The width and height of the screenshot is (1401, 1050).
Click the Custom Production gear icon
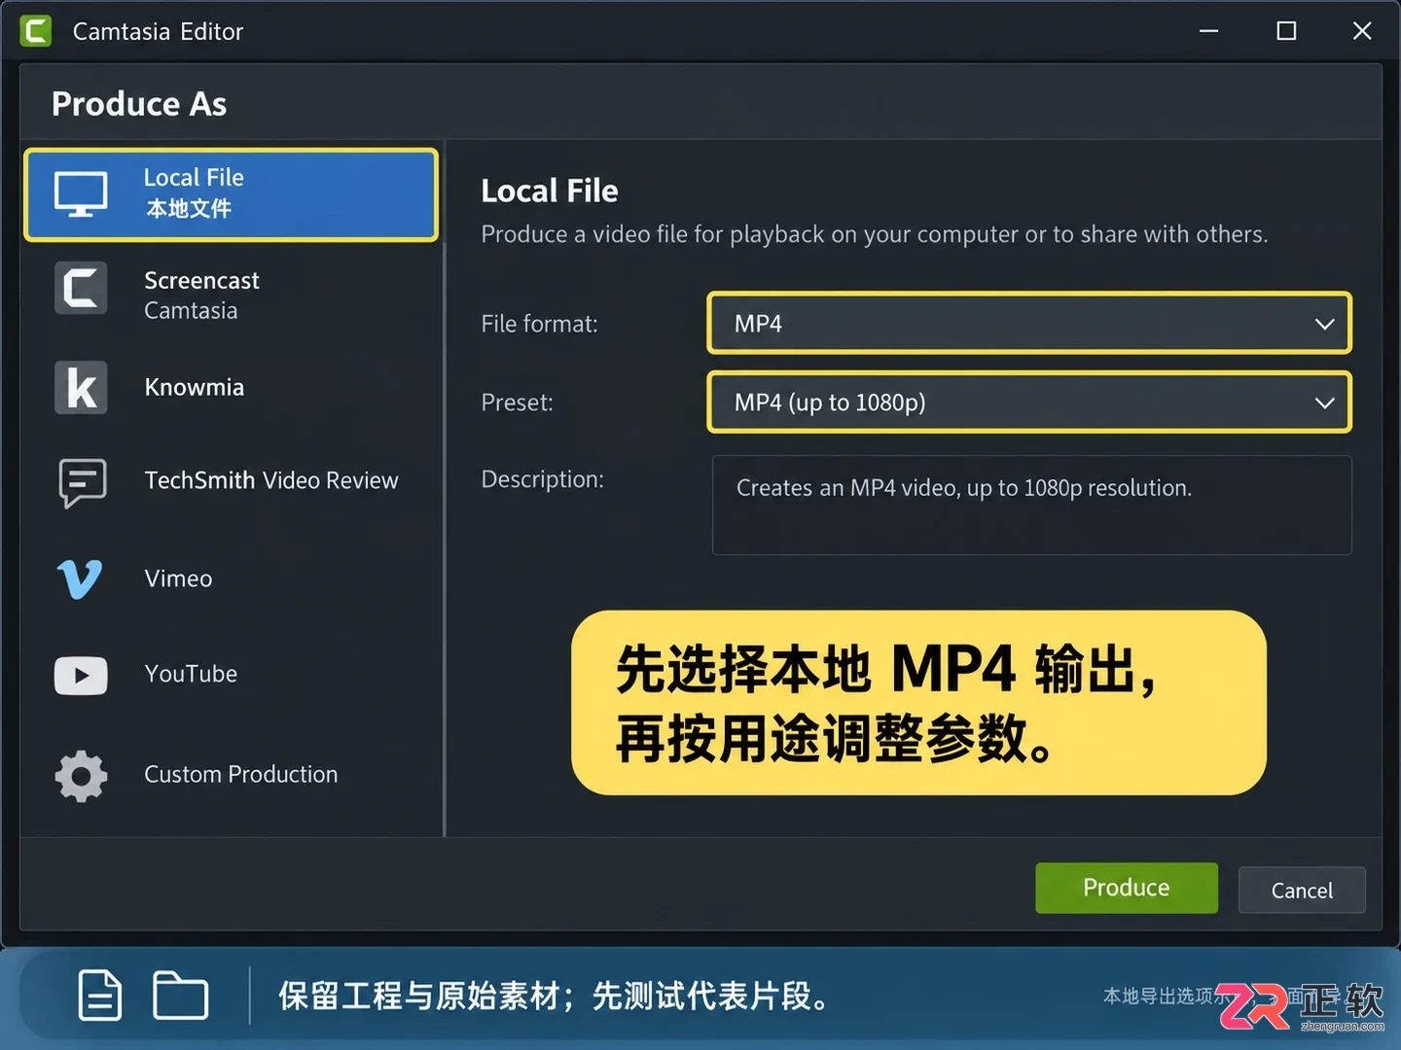81,776
